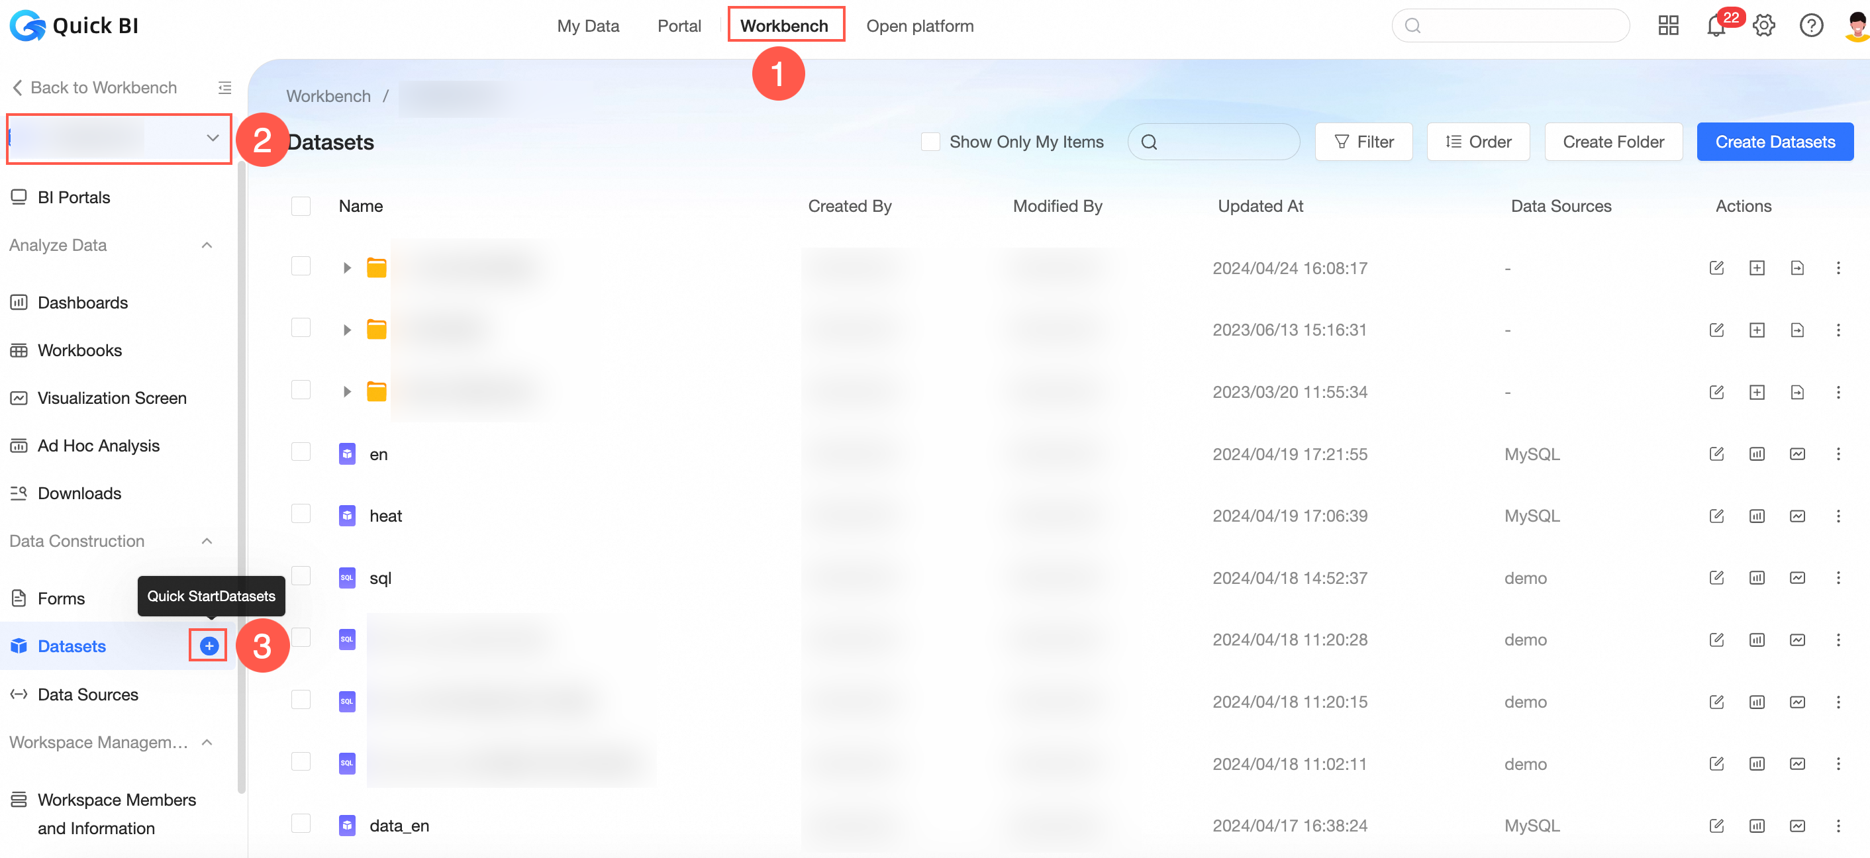Check the folder row updated 2023/06/13
Screen dimensions: 1870x858
[301, 327]
